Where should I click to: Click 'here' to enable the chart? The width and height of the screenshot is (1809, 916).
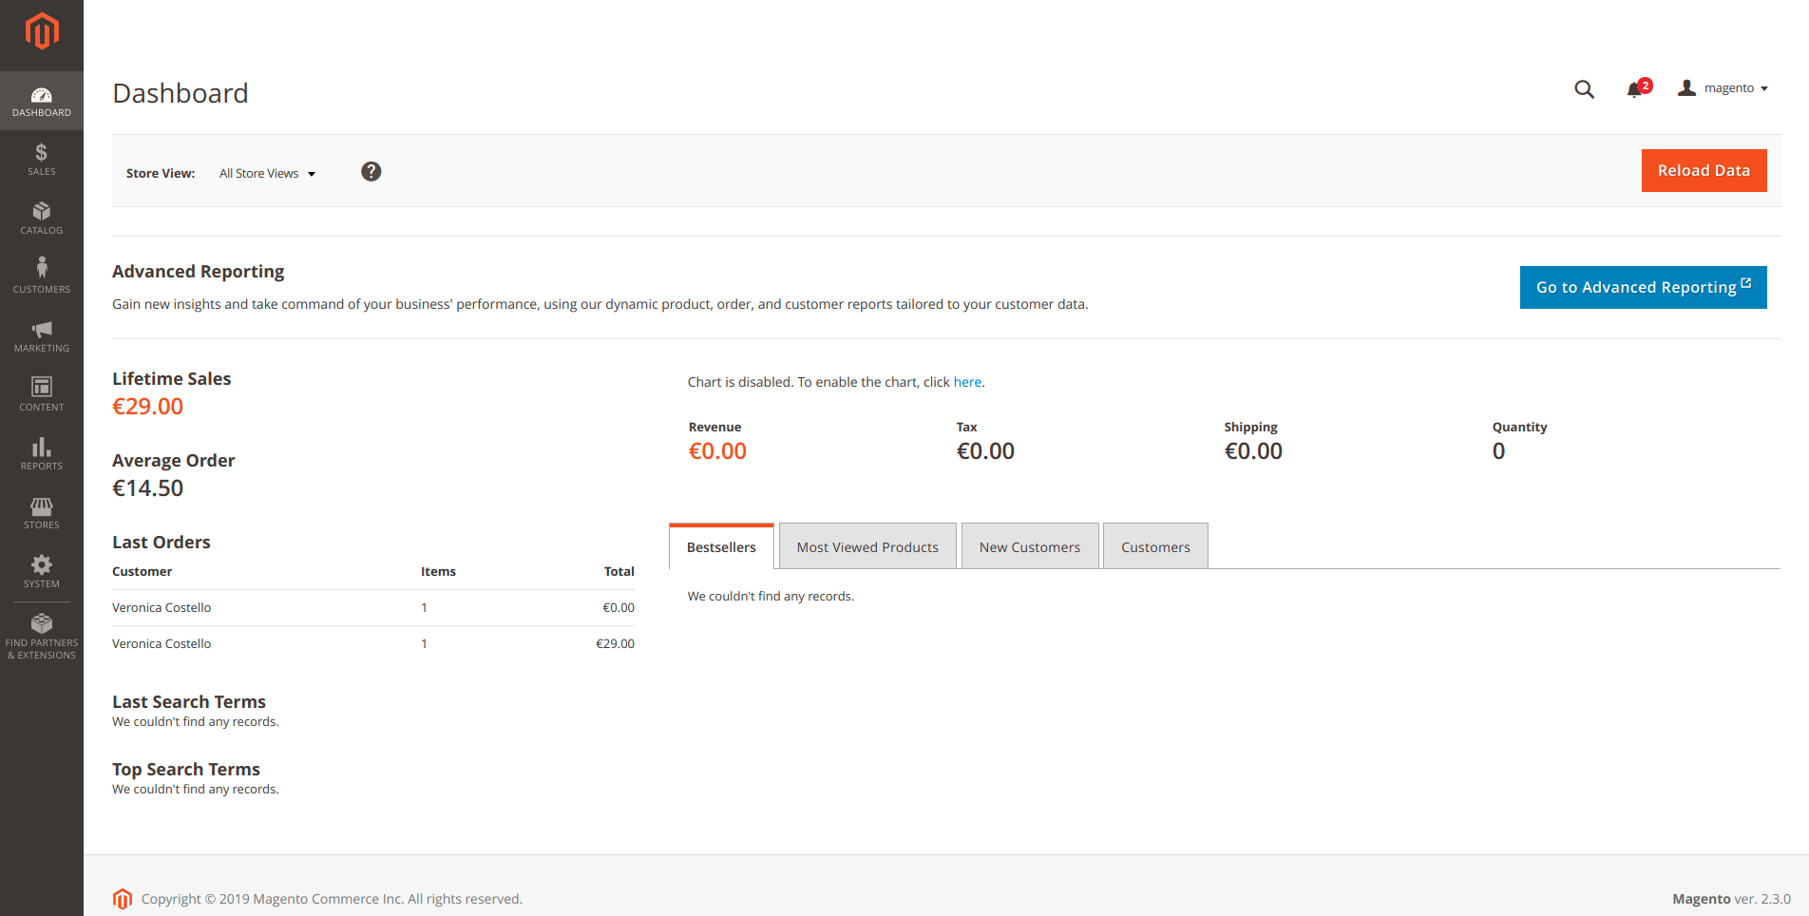click(967, 381)
